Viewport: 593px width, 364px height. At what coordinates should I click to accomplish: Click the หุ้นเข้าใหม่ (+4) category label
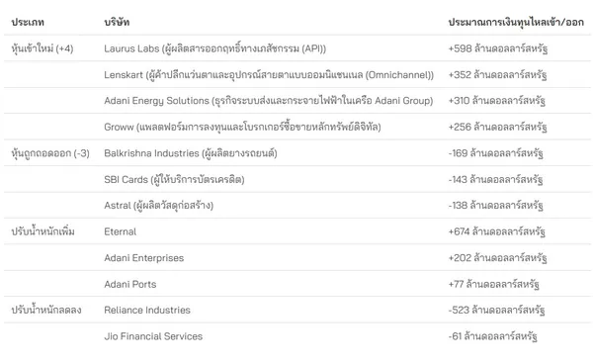[x=42, y=48]
